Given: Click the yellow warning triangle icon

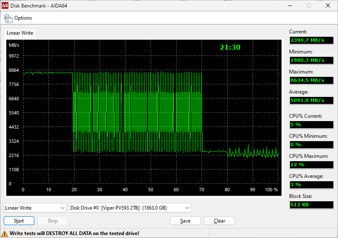Looking at the screenshot, I should 5,233.
